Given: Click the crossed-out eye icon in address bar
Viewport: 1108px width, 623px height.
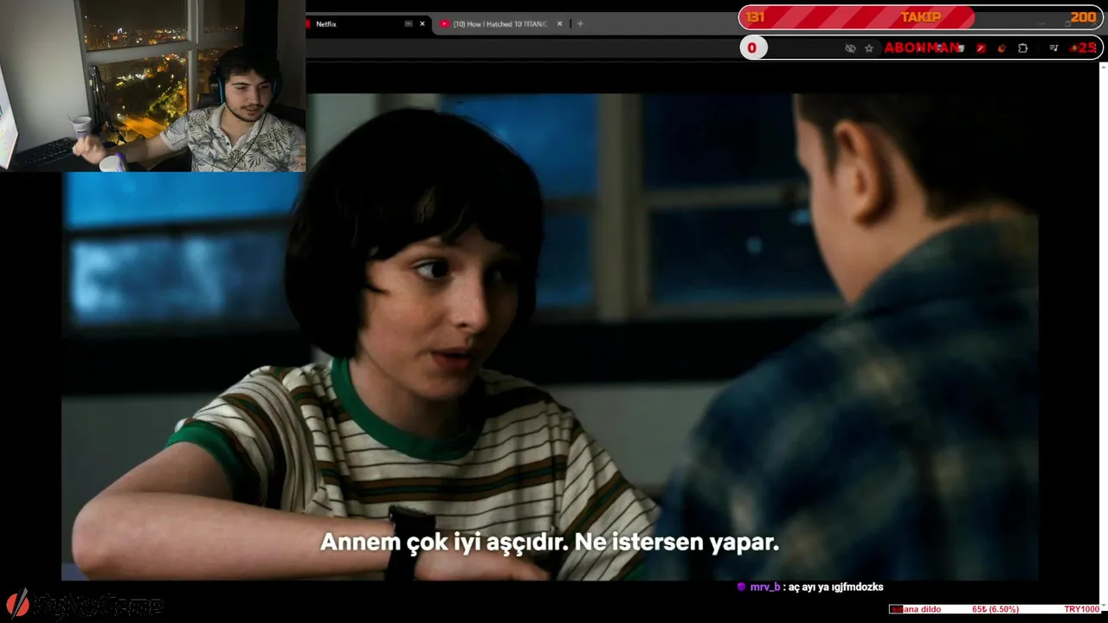Looking at the screenshot, I should click(850, 48).
